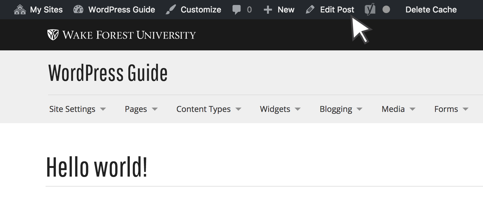Click the comment count 0
This screenshot has height=199, width=483.
[249, 10]
